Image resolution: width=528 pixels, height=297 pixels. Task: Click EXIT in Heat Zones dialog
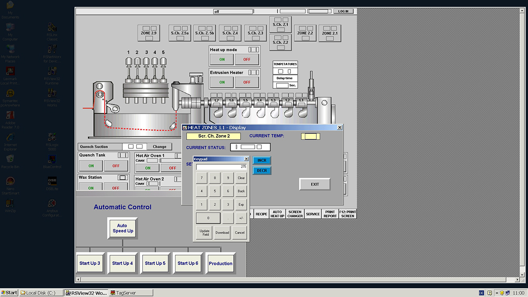point(315,184)
